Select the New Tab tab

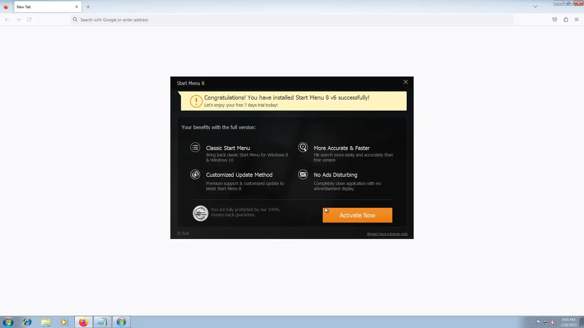coord(43,7)
